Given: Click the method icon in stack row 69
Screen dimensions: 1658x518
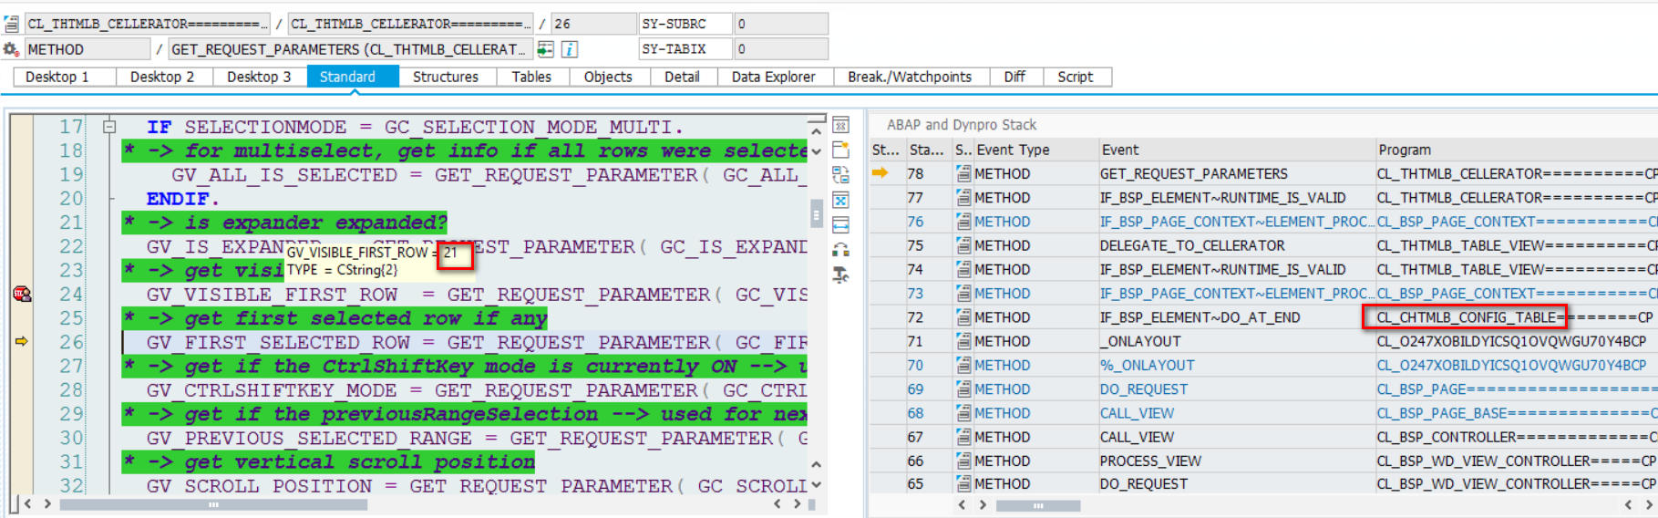Looking at the screenshot, I should 963,388.
